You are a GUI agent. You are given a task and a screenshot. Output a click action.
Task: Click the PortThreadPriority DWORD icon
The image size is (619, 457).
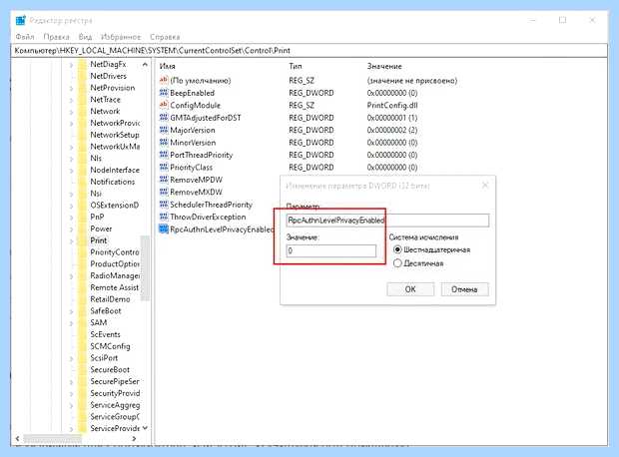164,155
